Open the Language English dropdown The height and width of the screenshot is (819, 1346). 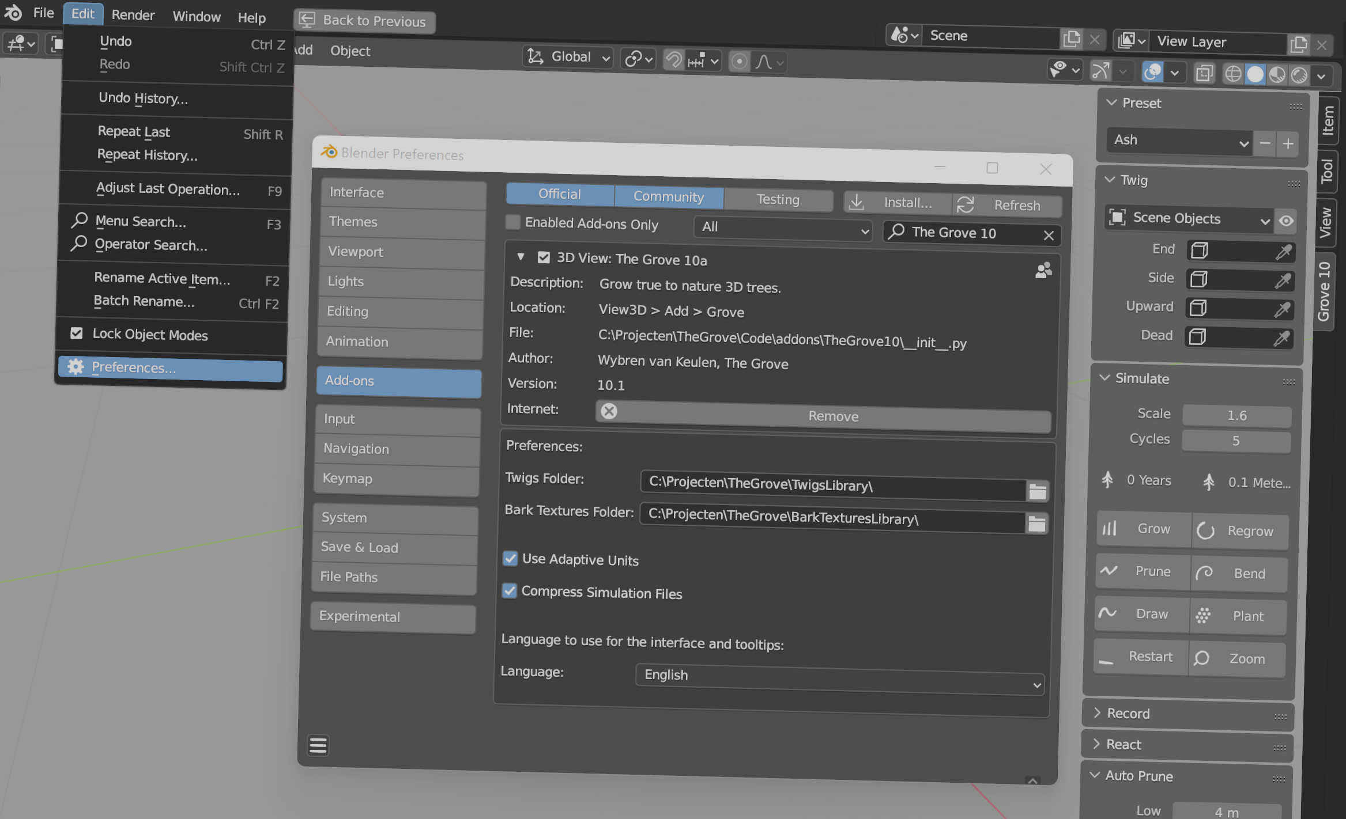[x=839, y=678]
